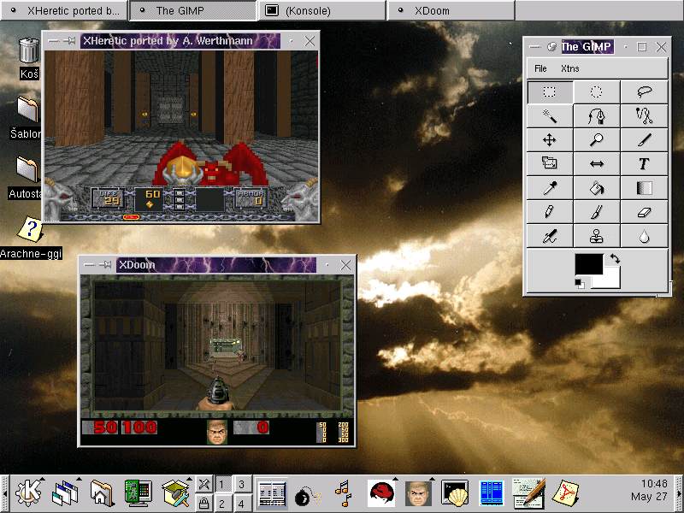Pick the Color Picker eyedropper tool
Image resolution: width=684 pixels, height=513 pixels.
[x=550, y=188]
